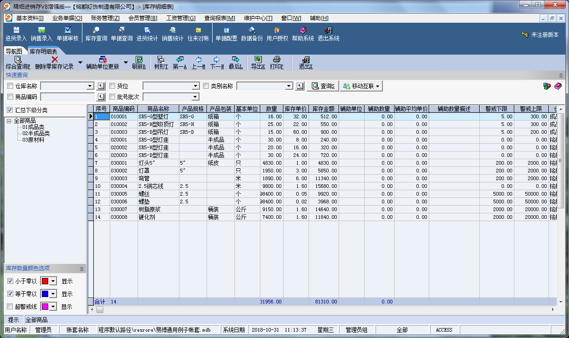The height and width of the screenshot is (338, 569).
Task: Open 往来对帐 account reconciliation icon
Action: tap(198, 34)
